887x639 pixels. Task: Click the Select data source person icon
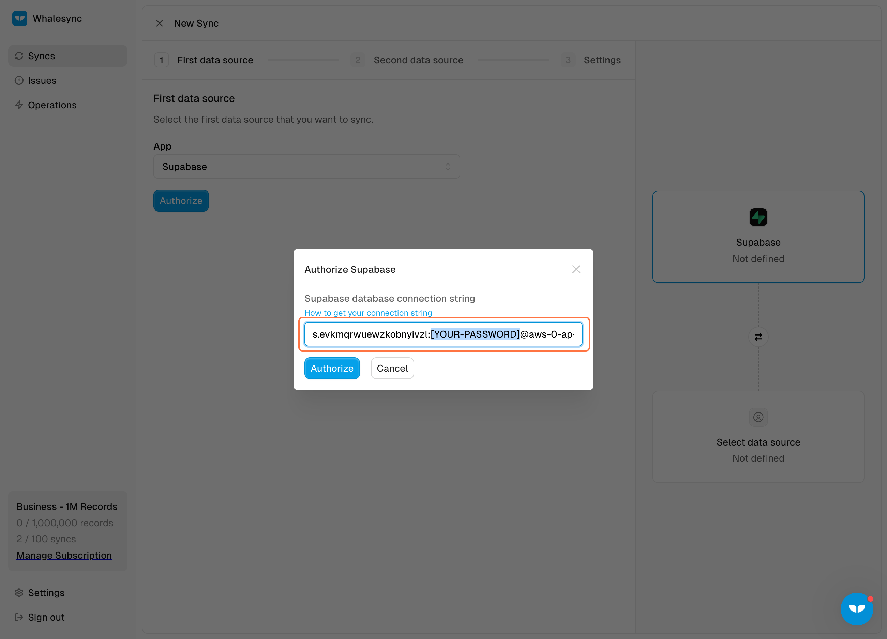tap(758, 417)
